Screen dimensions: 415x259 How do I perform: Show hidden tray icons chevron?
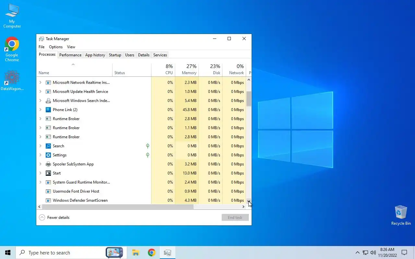[357, 253]
